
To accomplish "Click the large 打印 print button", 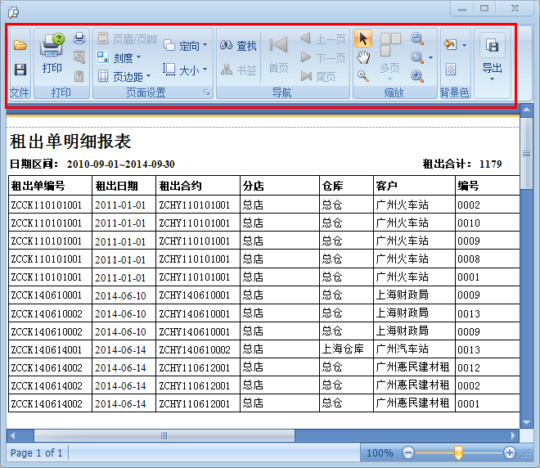I will click(x=52, y=54).
